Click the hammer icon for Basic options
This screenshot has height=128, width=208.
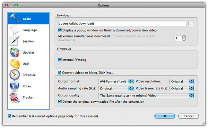pos(15,18)
